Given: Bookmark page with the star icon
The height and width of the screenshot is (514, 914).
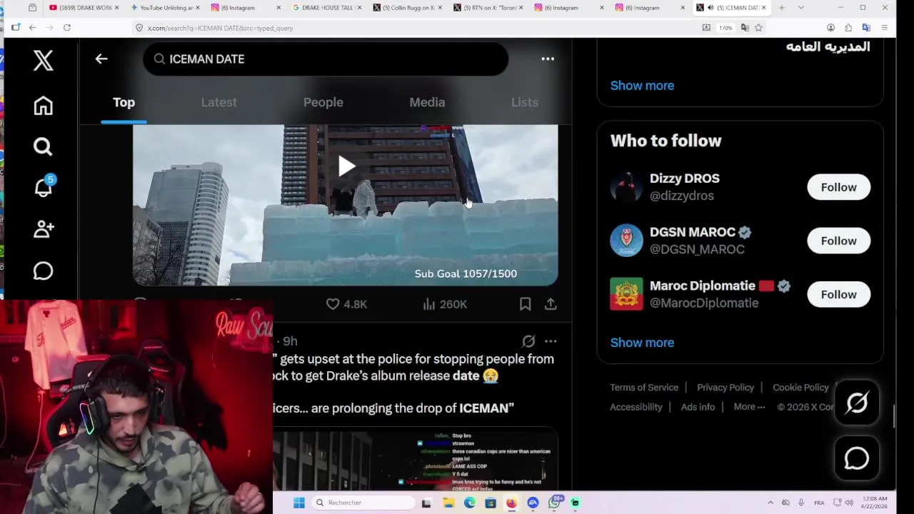Looking at the screenshot, I should (x=758, y=28).
